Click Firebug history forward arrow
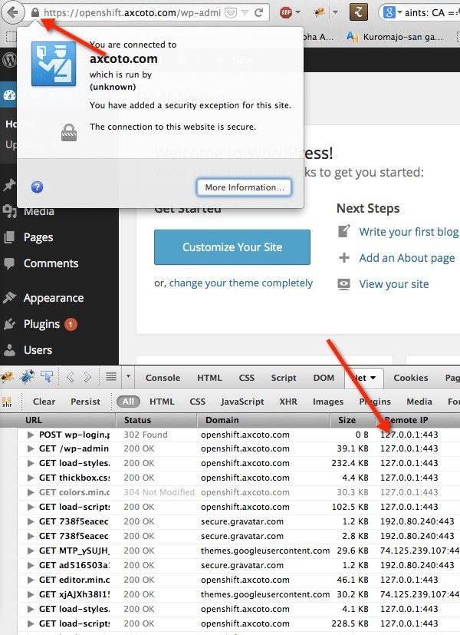The image size is (460, 635). (87, 377)
